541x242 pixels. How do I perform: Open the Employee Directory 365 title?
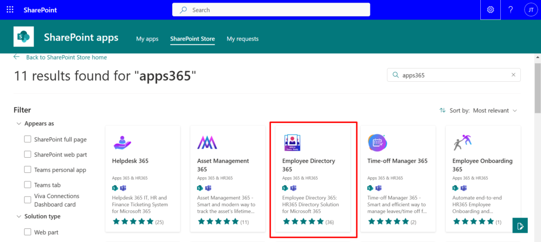(309, 165)
